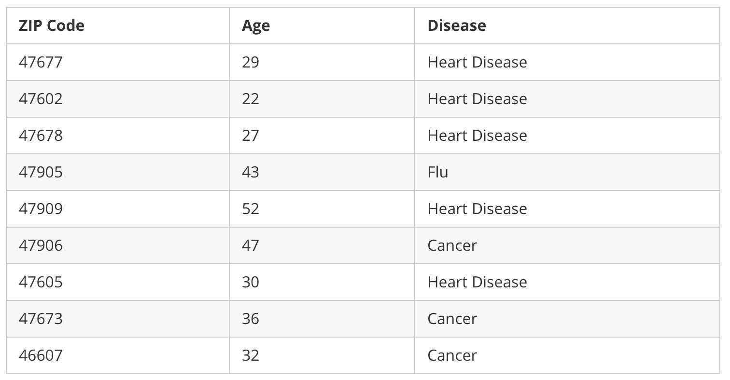The image size is (730, 380).
Task: Click ZIP code 47678 in the table
Action: pyautogui.click(x=41, y=136)
